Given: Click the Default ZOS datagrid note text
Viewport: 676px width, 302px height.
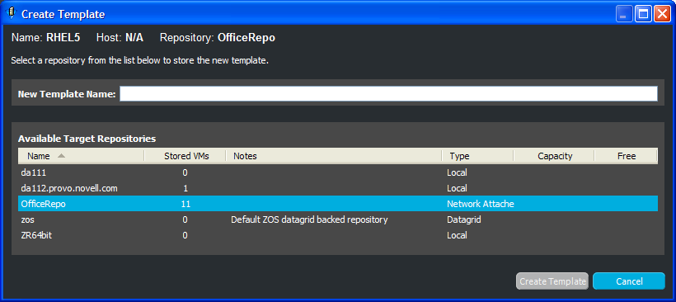Looking at the screenshot, I should [x=309, y=219].
